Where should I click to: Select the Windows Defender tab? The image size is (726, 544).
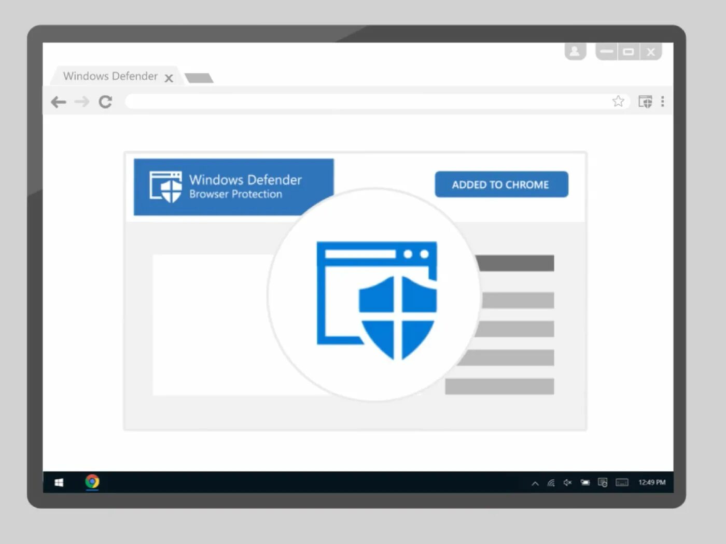point(116,76)
